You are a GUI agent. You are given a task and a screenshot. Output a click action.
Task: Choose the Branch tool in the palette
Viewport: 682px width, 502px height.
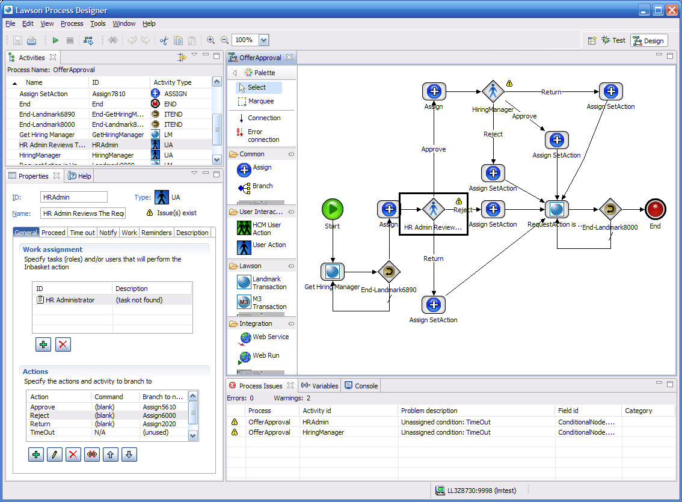coord(256,187)
